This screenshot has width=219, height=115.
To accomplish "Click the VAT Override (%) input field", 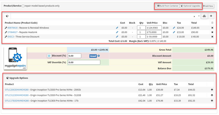I will [84, 62].
